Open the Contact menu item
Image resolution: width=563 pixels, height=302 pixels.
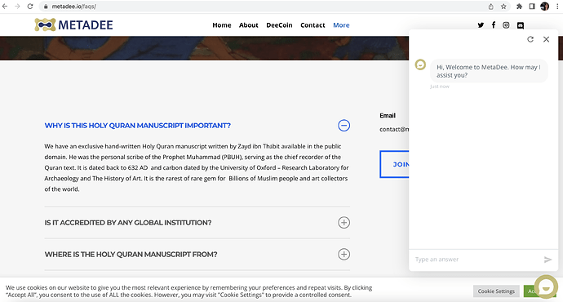click(313, 25)
